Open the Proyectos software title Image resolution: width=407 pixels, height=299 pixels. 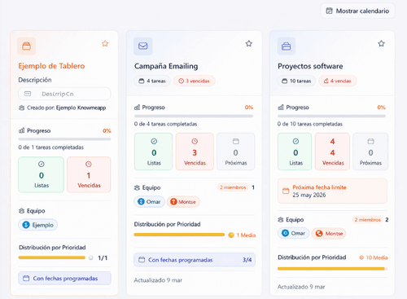310,66
